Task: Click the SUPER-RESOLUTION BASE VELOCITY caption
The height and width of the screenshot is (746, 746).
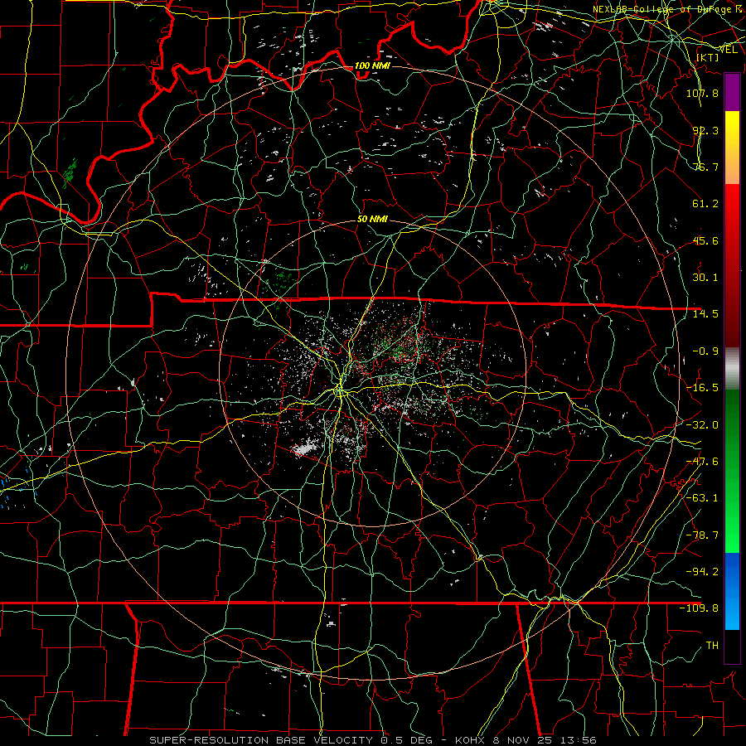Action: [x=261, y=740]
